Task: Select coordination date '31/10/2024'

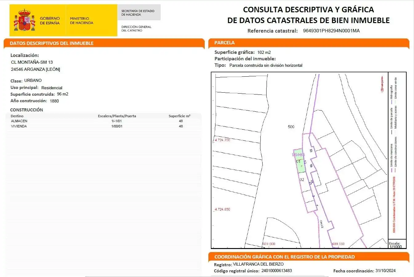Action: (x=385, y=271)
